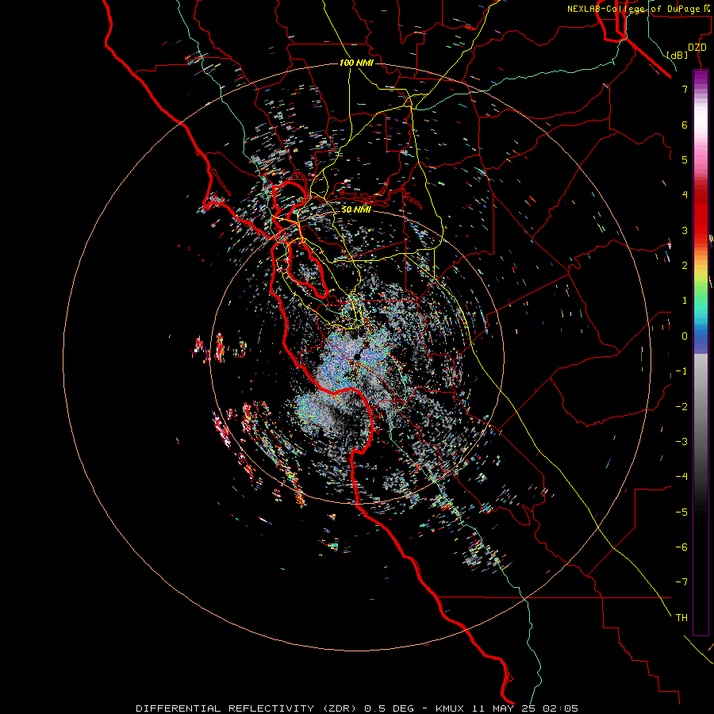
Task: Click the [dB] unit label
Action: pyautogui.click(x=678, y=55)
